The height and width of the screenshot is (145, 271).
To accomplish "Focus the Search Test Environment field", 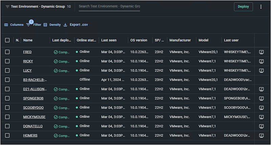I will (x=109, y=6).
